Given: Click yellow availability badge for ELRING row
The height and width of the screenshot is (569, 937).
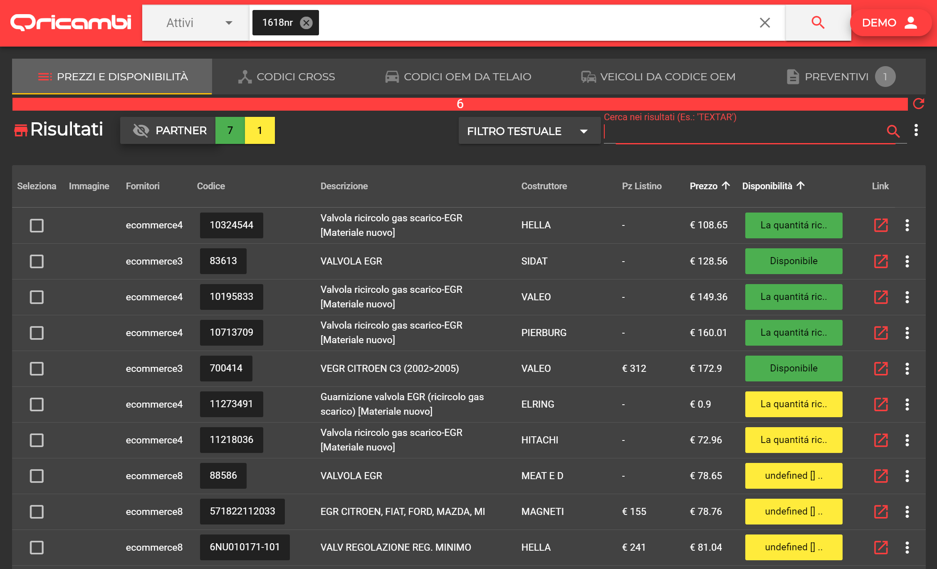Looking at the screenshot, I should (x=794, y=404).
